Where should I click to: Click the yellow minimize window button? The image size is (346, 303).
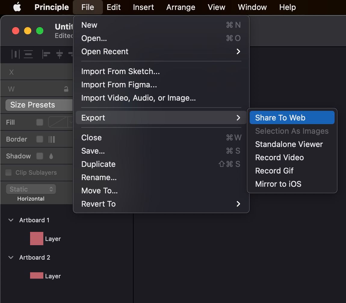click(28, 31)
